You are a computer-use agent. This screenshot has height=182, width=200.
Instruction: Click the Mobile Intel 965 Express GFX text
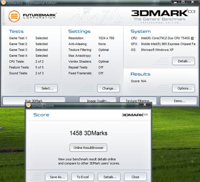point(168,44)
